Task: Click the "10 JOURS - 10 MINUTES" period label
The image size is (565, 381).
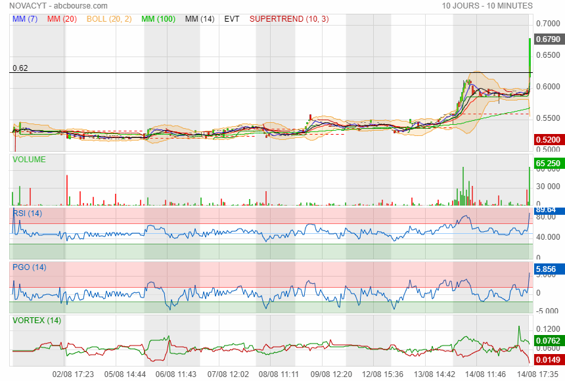Action: (x=487, y=6)
